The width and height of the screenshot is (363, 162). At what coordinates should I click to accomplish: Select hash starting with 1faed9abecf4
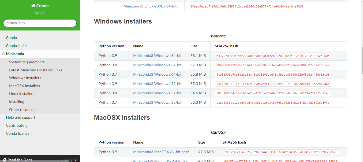(x=247, y=6)
